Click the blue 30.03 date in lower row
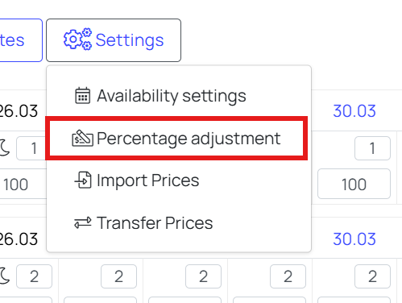Screen dimensions: 402x303 point(354,239)
